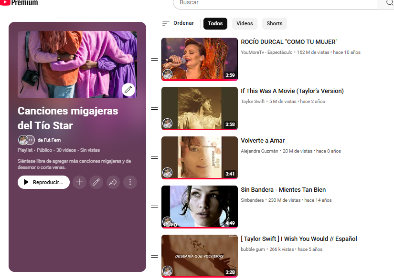Viewport: 394px width, 280px height.
Task: Open the Ordenar sort dropdown
Action: point(178,23)
